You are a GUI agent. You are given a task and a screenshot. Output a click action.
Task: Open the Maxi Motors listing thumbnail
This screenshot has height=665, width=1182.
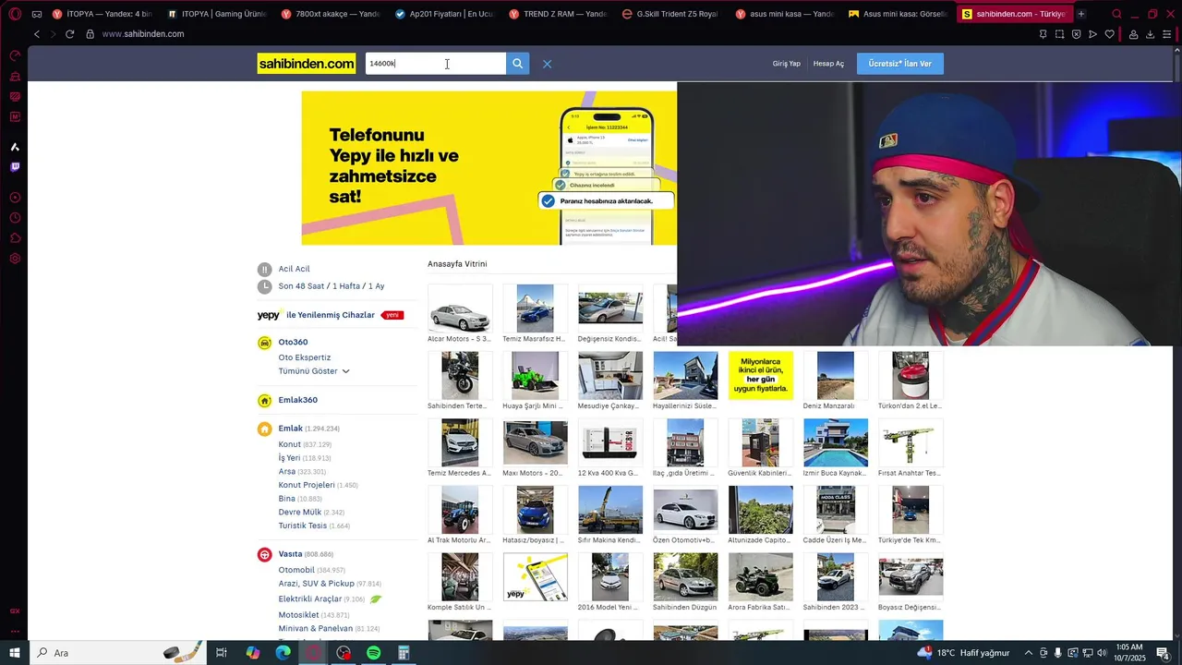coord(535,442)
